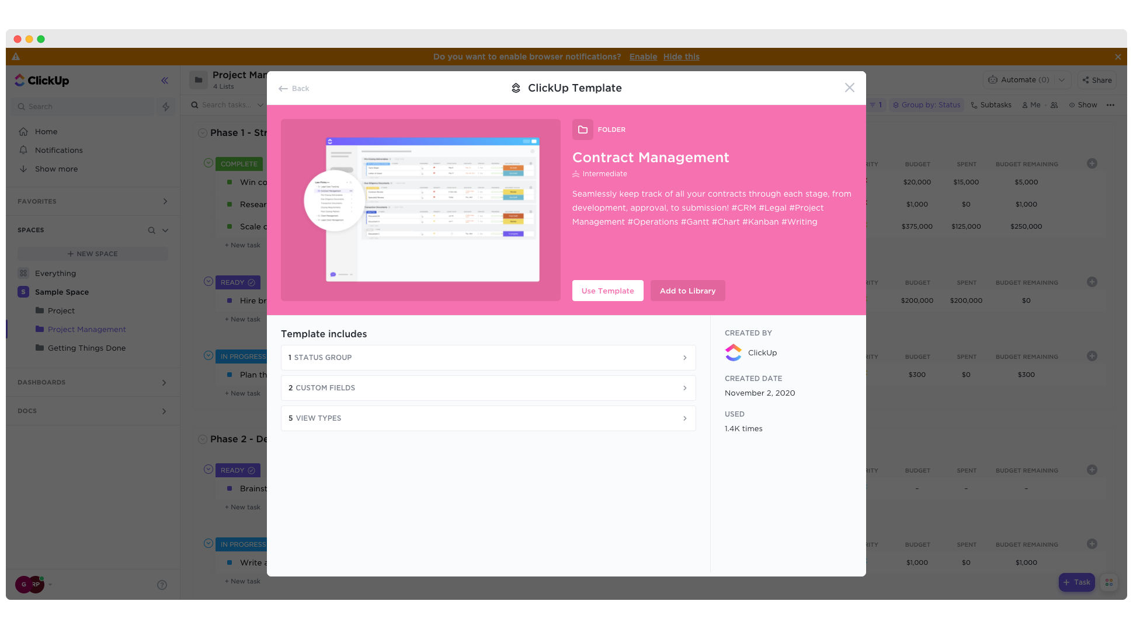
Task: Collapse the IN PROGRESS group under Phase 1
Action: (208, 356)
